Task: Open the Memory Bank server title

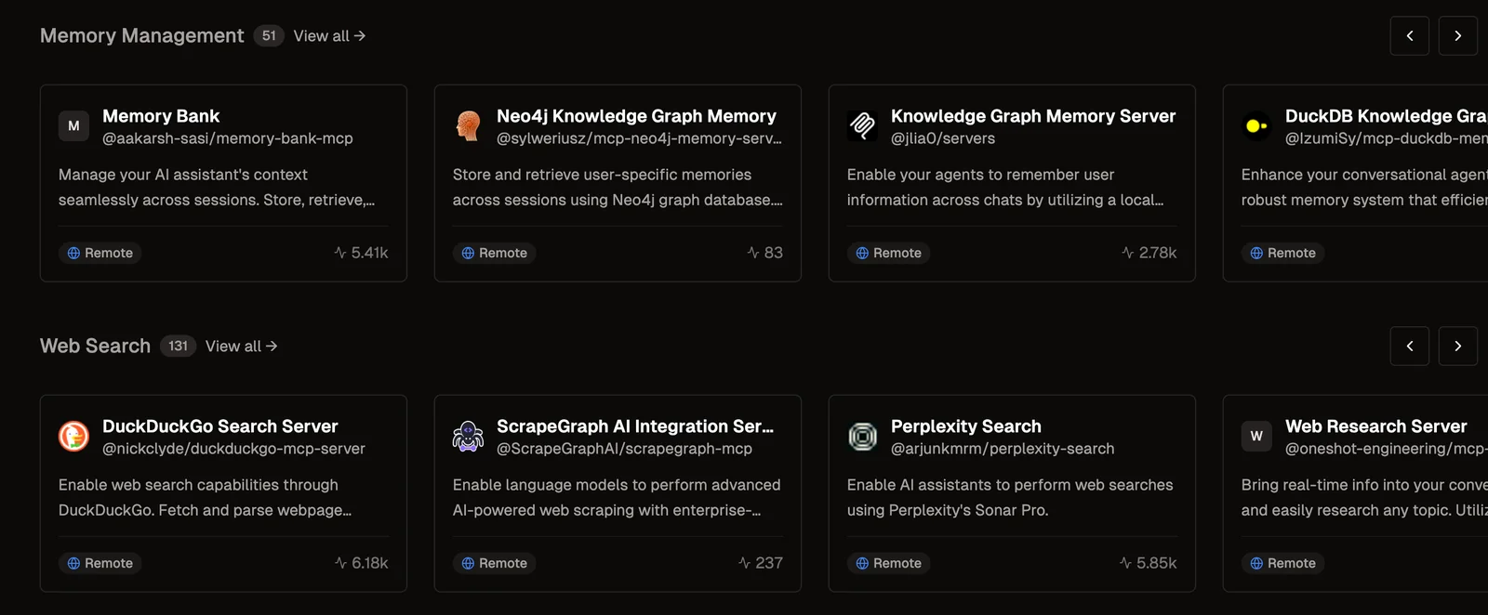Action: click(x=161, y=116)
